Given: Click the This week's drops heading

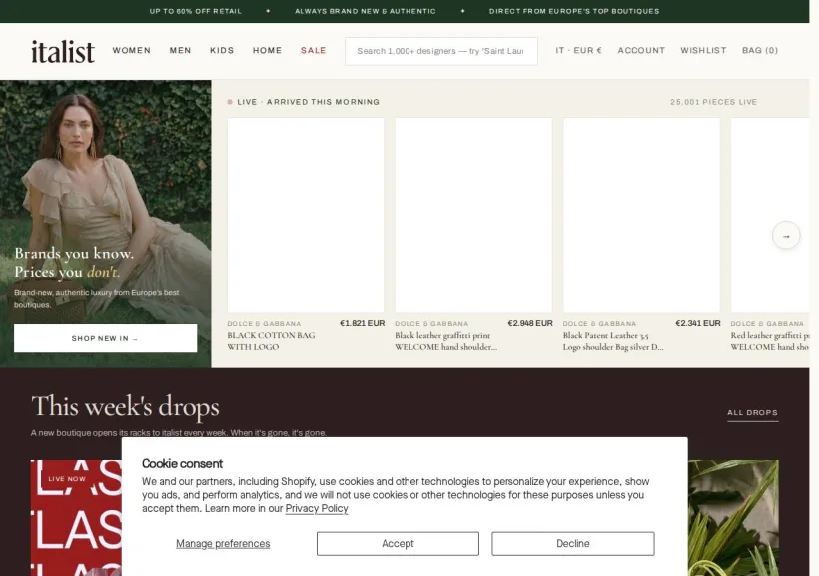Looking at the screenshot, I should 126,407.
